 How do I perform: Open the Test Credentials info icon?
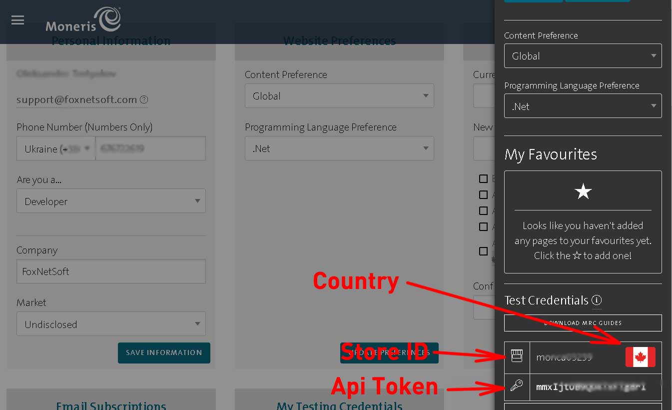click(597, 300)
